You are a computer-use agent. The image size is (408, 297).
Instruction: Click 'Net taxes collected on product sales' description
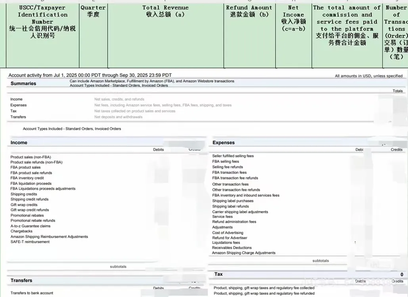135,111
